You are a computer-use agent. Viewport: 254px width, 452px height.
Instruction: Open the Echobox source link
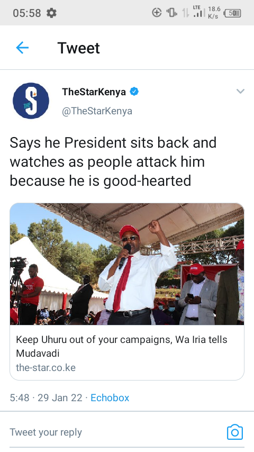pos(110,398)
